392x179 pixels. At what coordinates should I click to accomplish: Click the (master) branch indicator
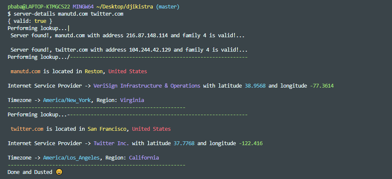coord(168,7)
